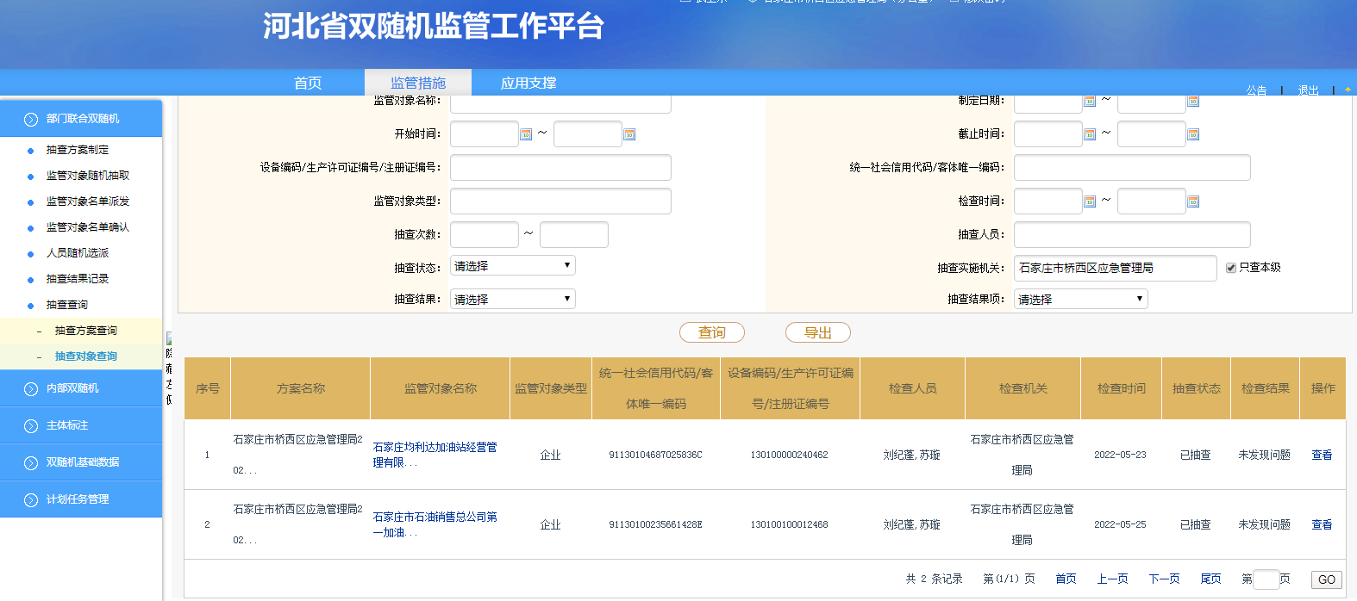Open 监管对象名单派发 in sidebar
This screenshot has height=601, width=1357.
(x=88, y=201)
